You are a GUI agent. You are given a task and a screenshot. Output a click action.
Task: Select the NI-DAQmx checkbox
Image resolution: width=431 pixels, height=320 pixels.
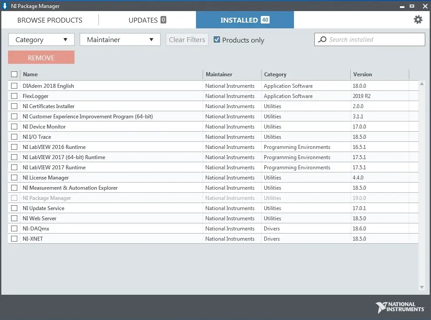pos(14,229)
